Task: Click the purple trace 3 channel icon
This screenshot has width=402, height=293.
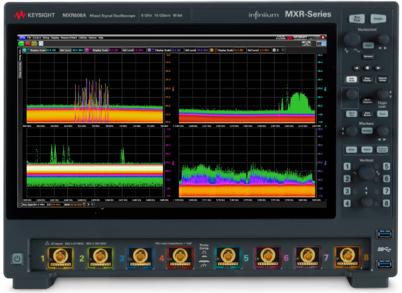Action: coord(150,50)
